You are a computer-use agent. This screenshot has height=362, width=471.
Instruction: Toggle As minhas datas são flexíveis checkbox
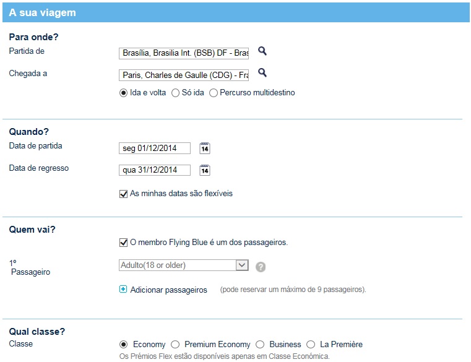(123, 194)
